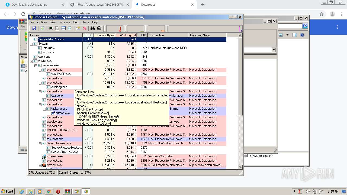Open the Options menu
Image resolution: width=347 pixels, height=195 pixels.
coord(42,22)
